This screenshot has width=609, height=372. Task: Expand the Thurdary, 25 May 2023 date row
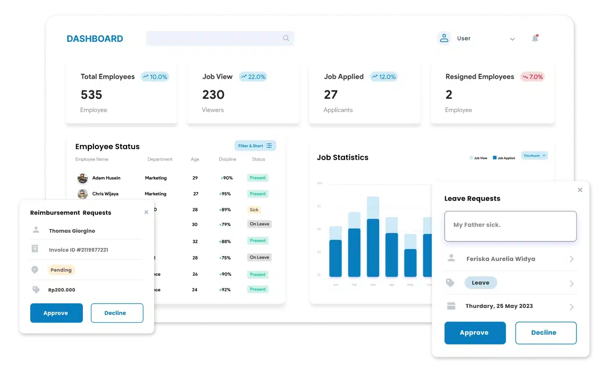point(572,307)
